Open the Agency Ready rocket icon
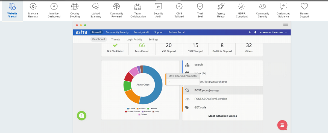328x135 pixels. point(221,7)
